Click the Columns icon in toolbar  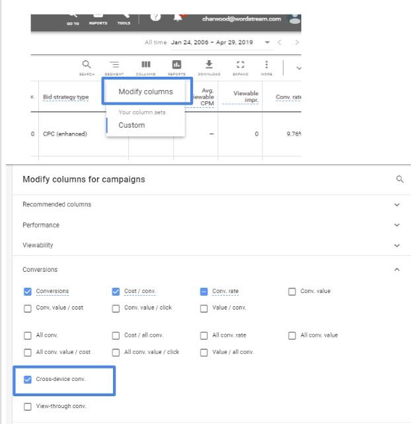pos(146,65)
